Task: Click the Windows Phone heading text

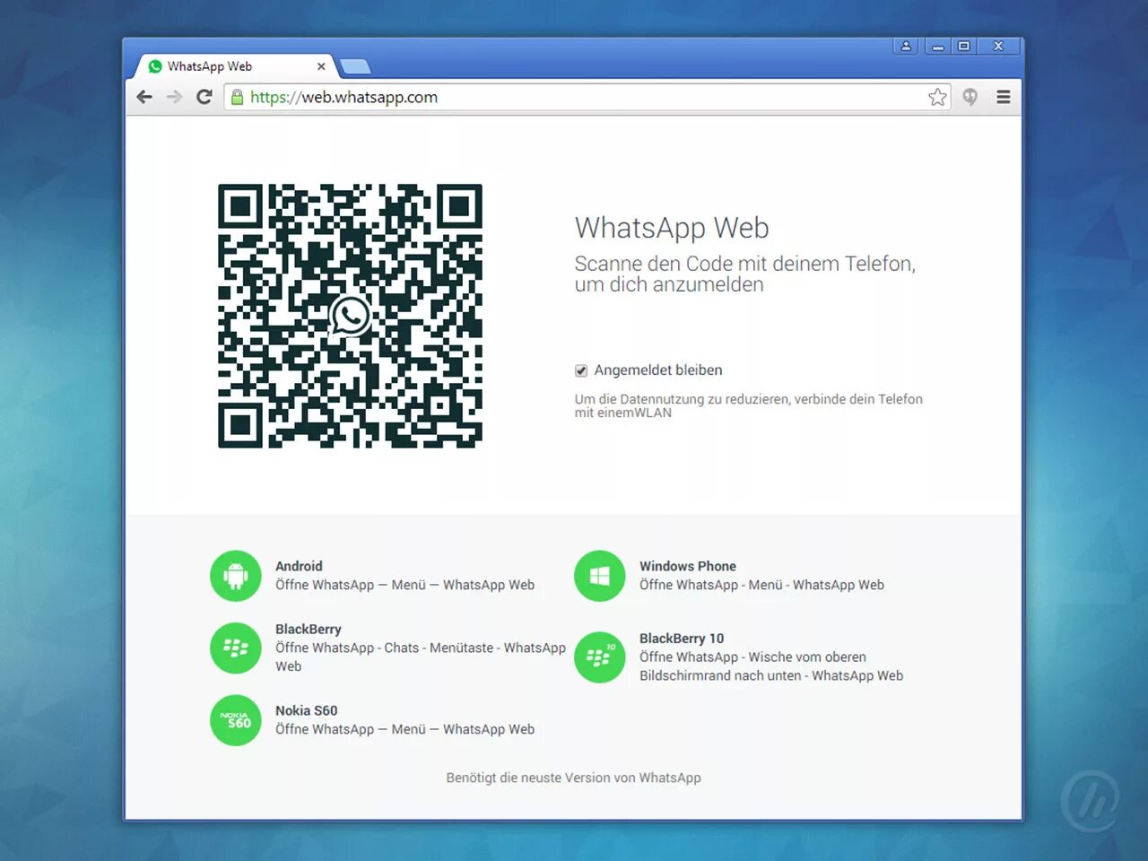Action: pyautogui.click(x=688, y=566)
